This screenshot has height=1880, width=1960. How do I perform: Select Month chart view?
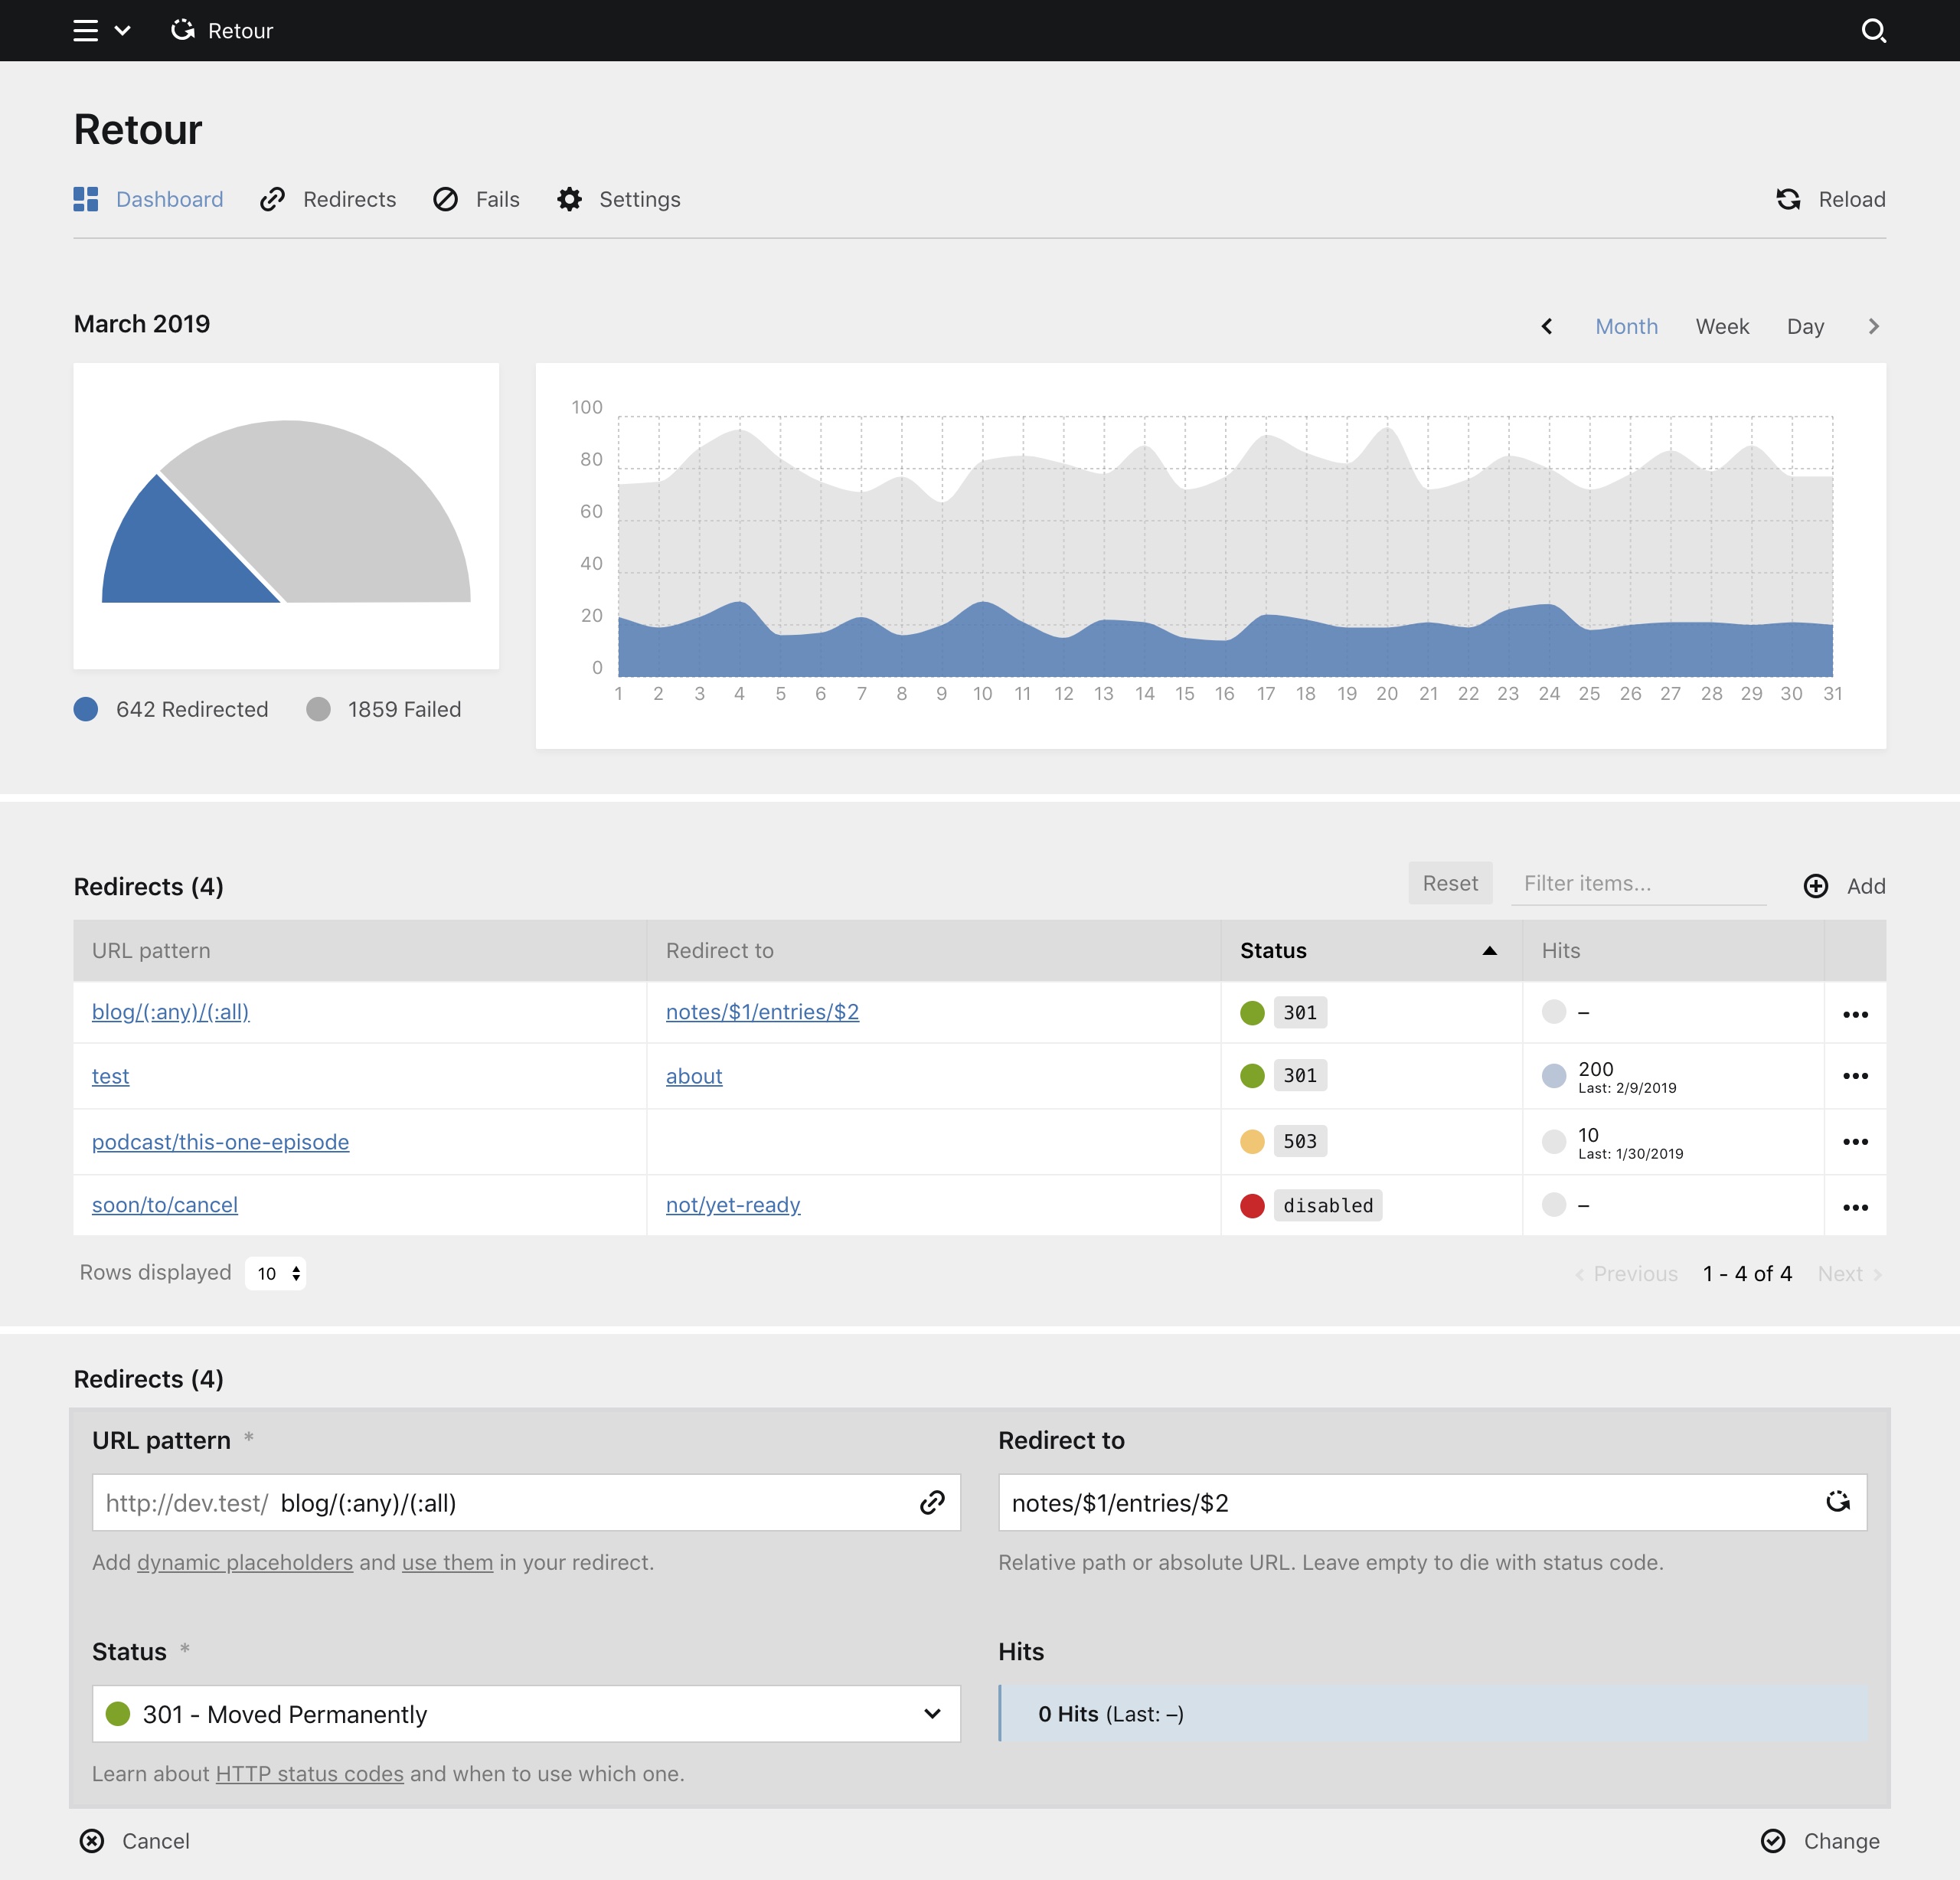pos(1626,327)
